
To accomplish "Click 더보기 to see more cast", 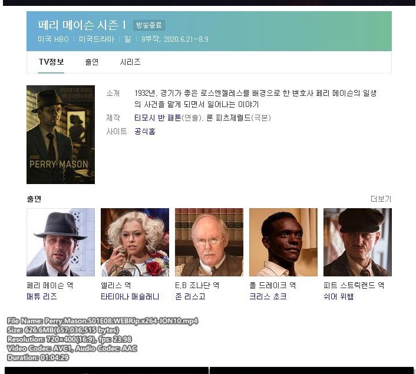I will [381, 199].
